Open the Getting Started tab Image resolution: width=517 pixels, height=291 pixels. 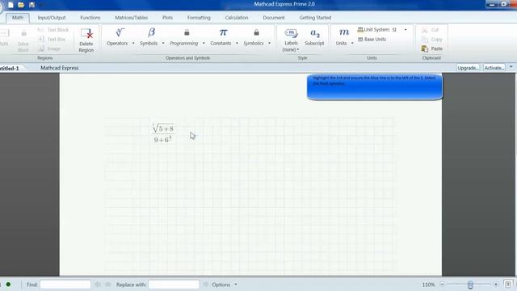tap(315, 18)
